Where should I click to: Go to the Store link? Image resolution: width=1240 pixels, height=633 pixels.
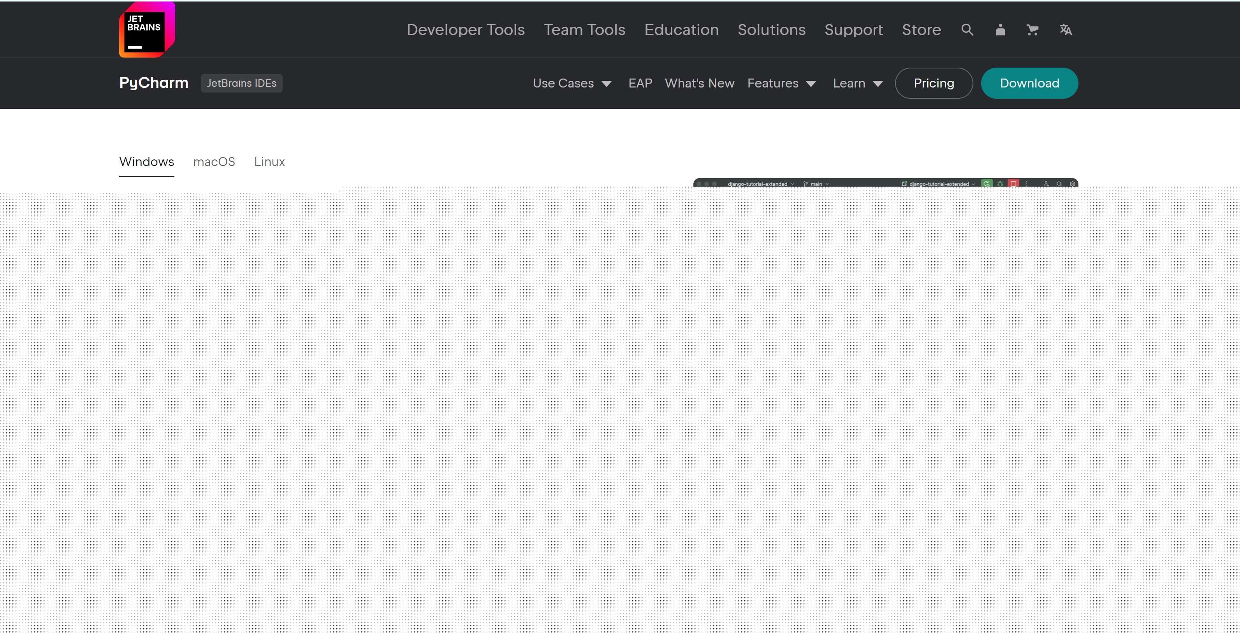point(921,30)
